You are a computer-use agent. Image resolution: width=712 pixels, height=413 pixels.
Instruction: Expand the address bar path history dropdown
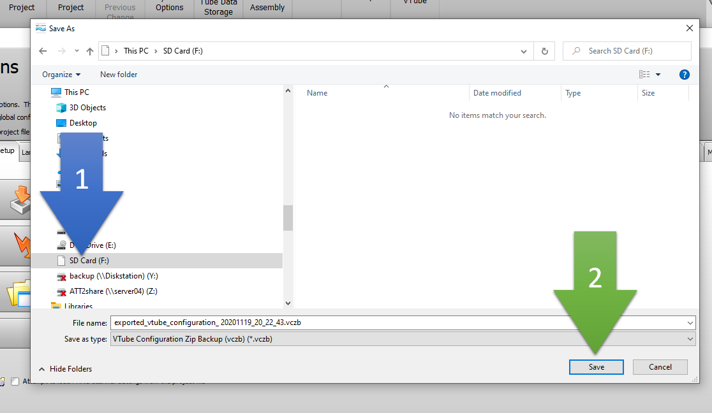[x=524, y=51]
